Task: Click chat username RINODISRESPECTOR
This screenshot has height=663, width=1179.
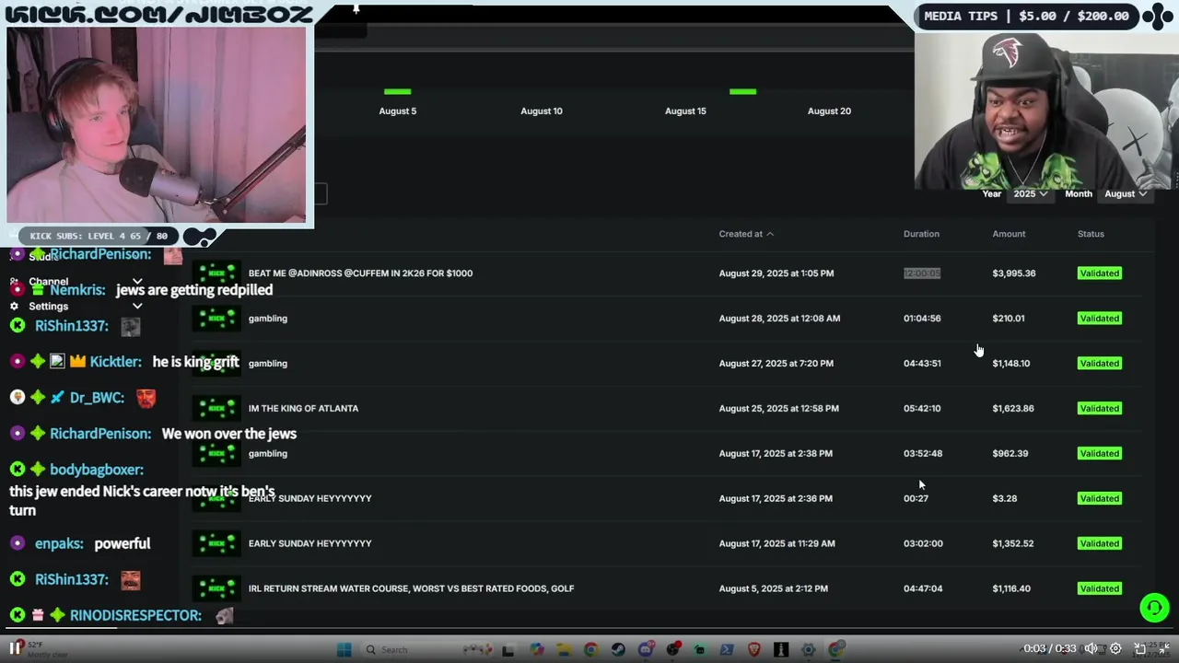Action: (135, 615)
